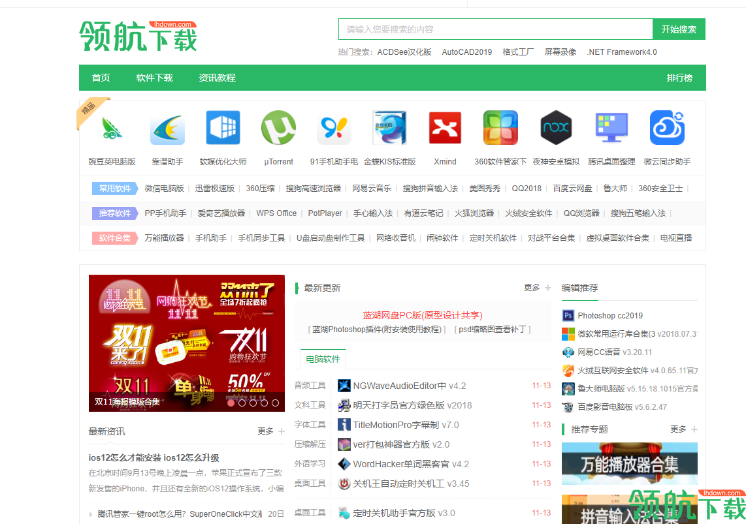Select the 软件合集 category tag
746x524 pixels.
click(x=115, y=238)
